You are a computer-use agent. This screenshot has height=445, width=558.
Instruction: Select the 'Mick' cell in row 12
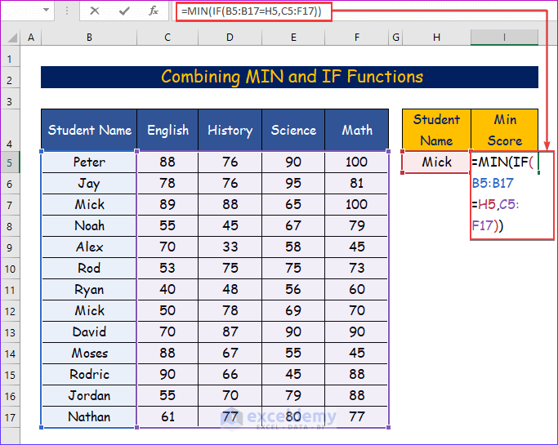point(89,311)
